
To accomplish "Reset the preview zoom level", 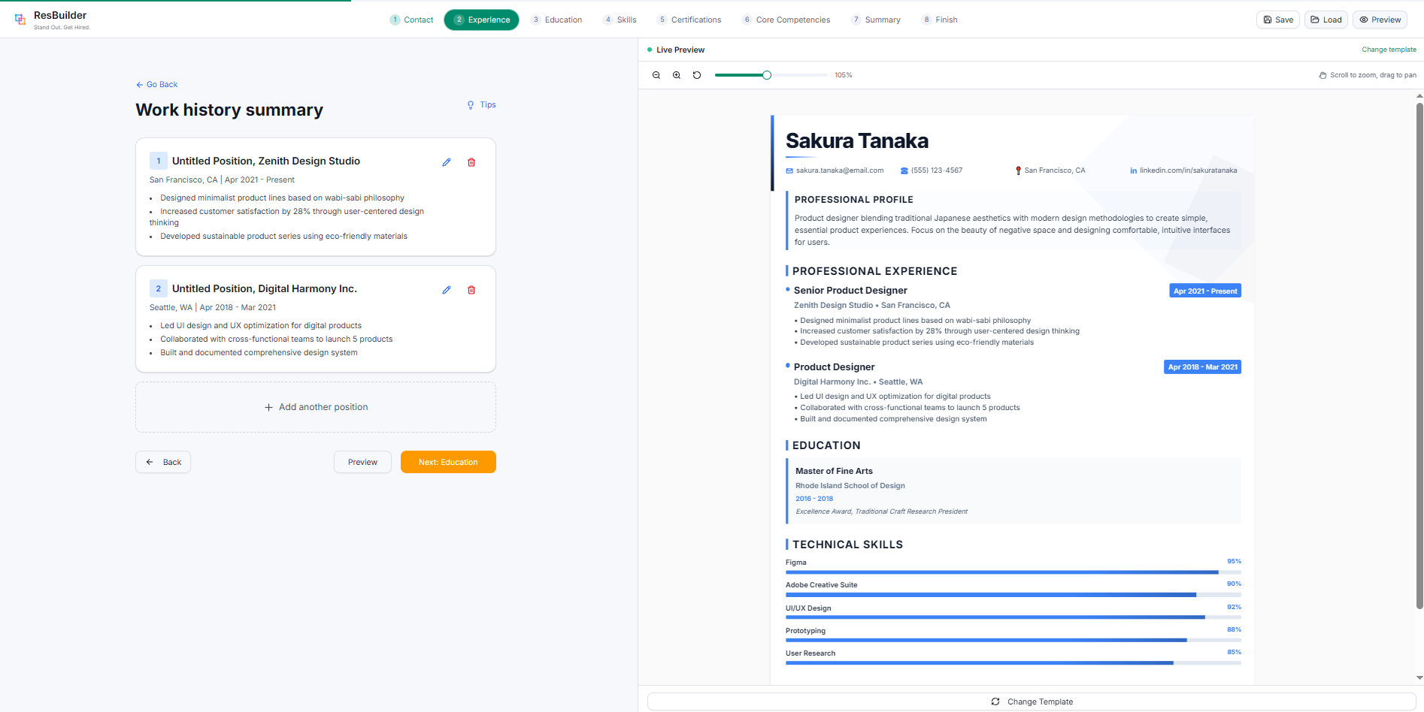I will 697,75.
